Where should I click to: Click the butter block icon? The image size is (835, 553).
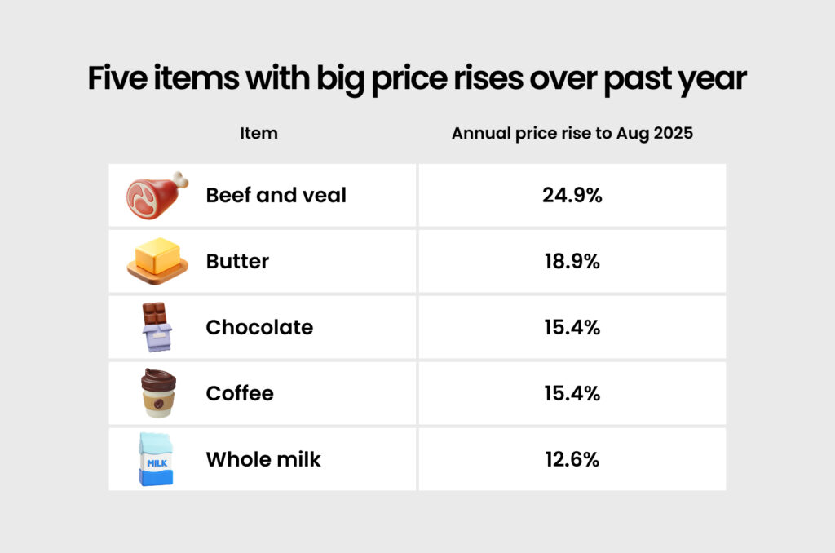[157, 262]
